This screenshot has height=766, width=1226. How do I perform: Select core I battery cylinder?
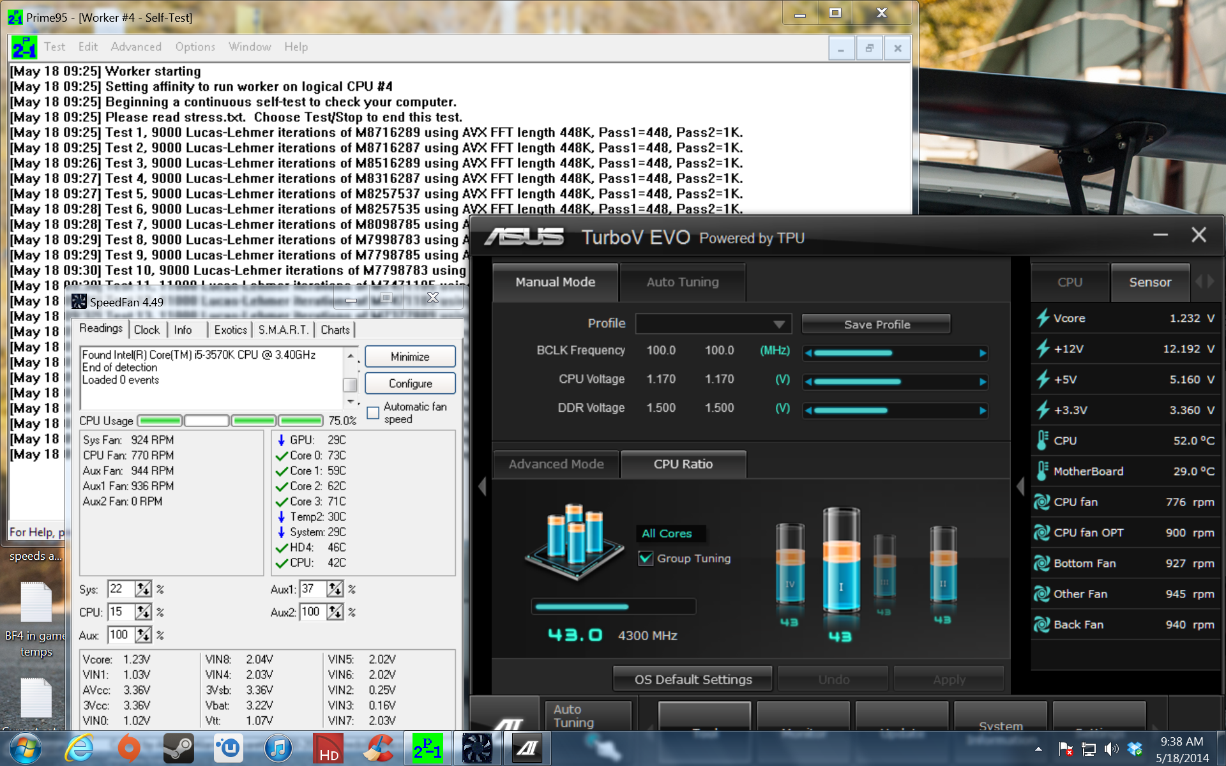point(841,560)
